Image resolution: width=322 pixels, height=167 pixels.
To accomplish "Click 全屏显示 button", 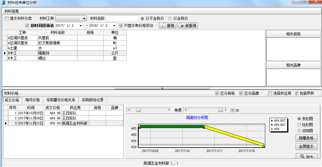I will pyautogui.click(x=306, y=146).
